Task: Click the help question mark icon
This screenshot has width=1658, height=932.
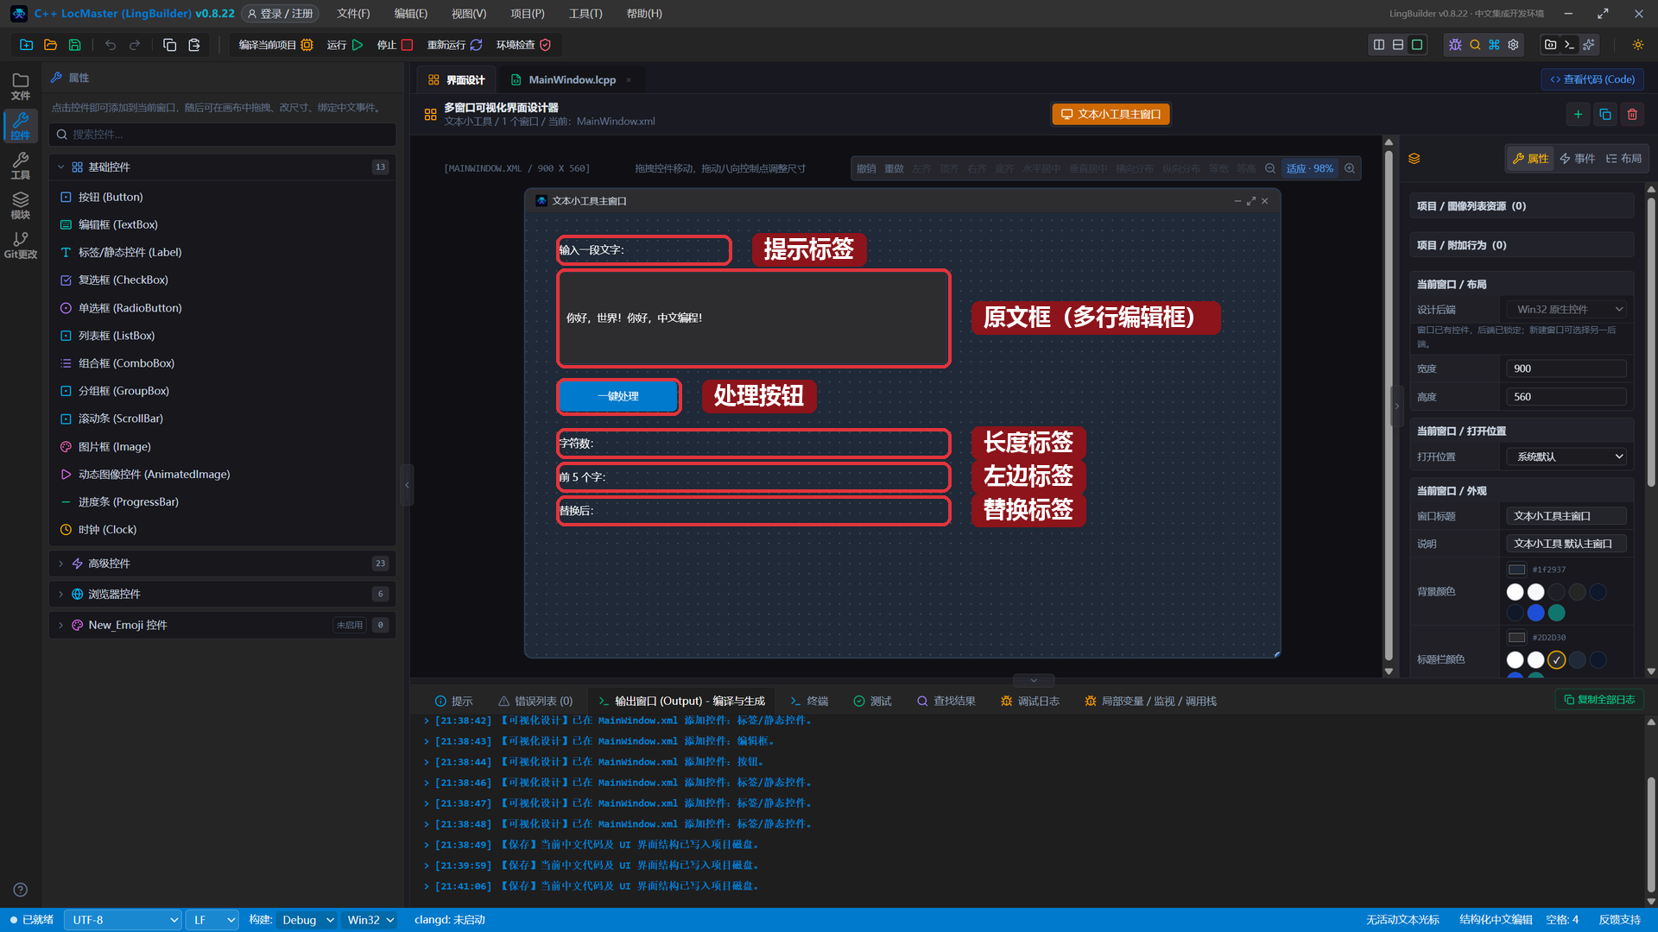Action: (x=21, y=890)
